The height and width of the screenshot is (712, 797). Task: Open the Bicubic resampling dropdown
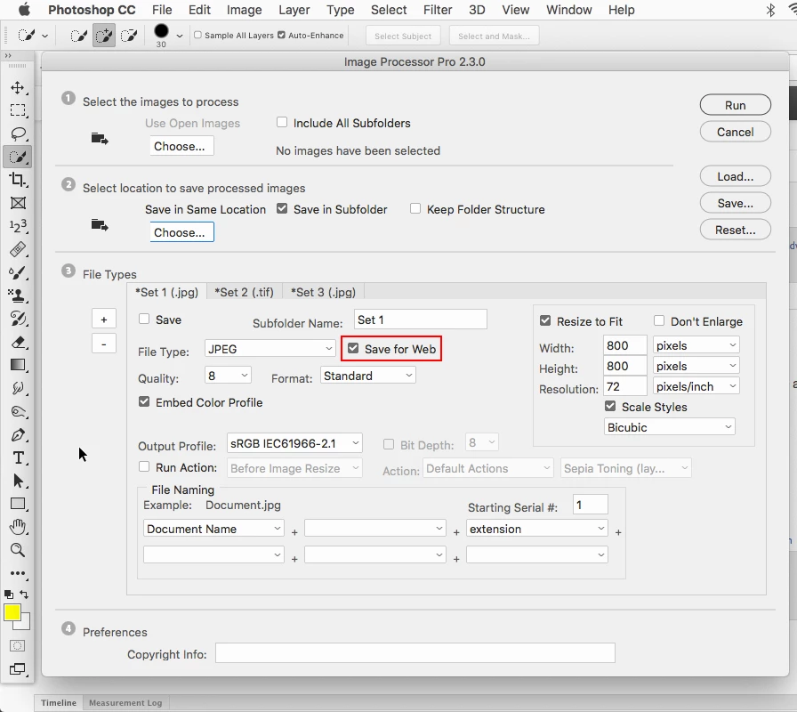670,427
